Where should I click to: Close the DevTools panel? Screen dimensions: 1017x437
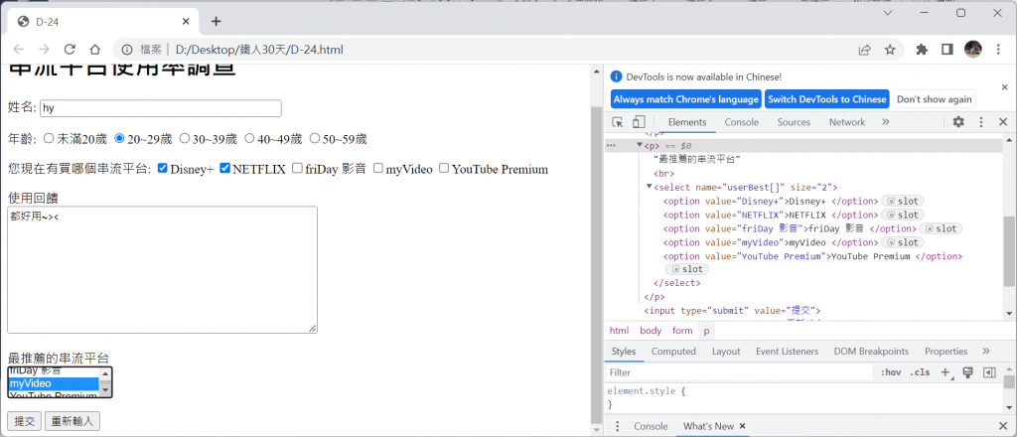[x=1003, y=122]
